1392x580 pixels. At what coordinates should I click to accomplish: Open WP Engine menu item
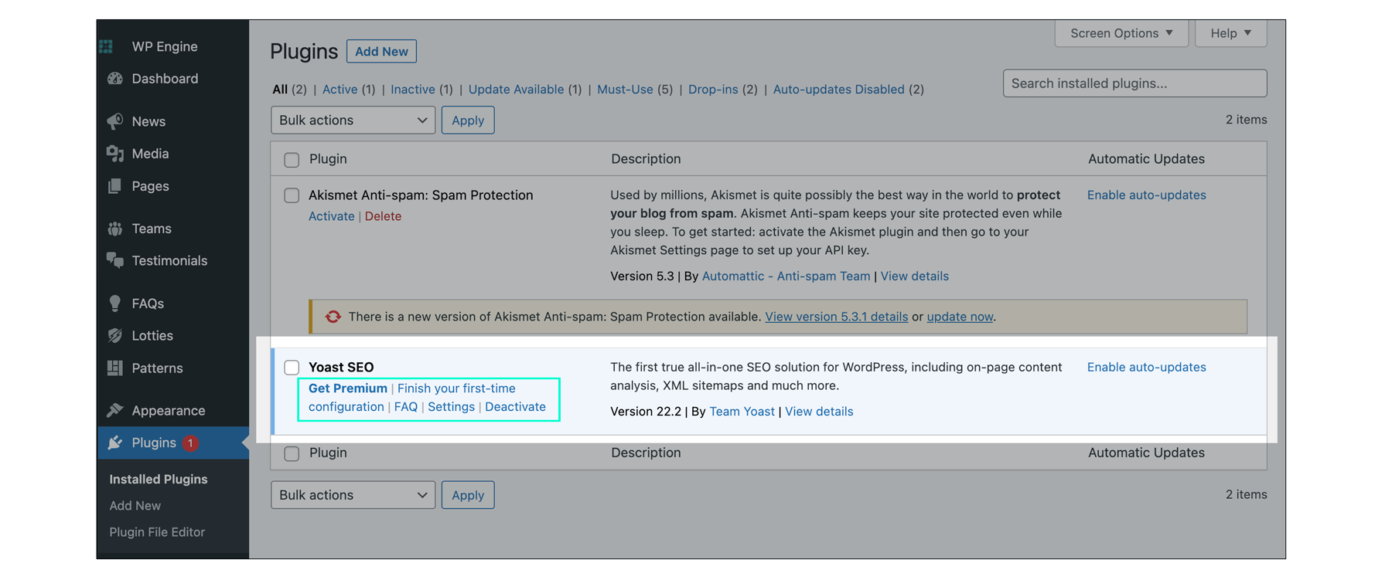click(x=165, y=46)
